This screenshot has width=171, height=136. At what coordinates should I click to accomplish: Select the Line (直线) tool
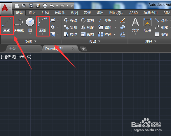7,25
